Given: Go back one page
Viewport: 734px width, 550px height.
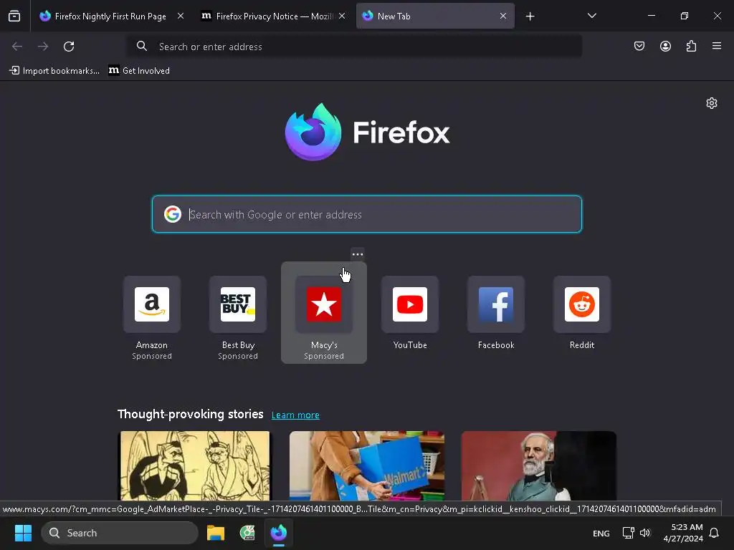Looking at the screenshot, I should coord(17,47).
